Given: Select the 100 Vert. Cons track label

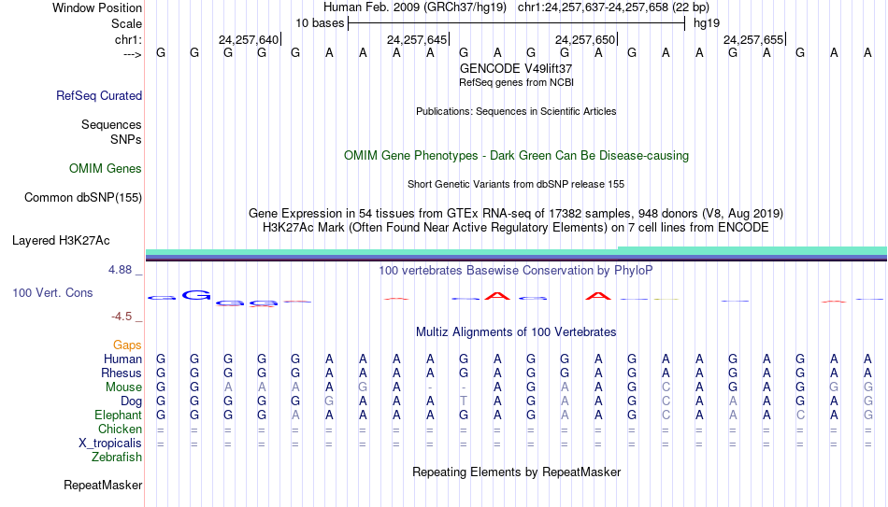Looking at the screenshot, I should pyautogui.click(x=52, y=292).
